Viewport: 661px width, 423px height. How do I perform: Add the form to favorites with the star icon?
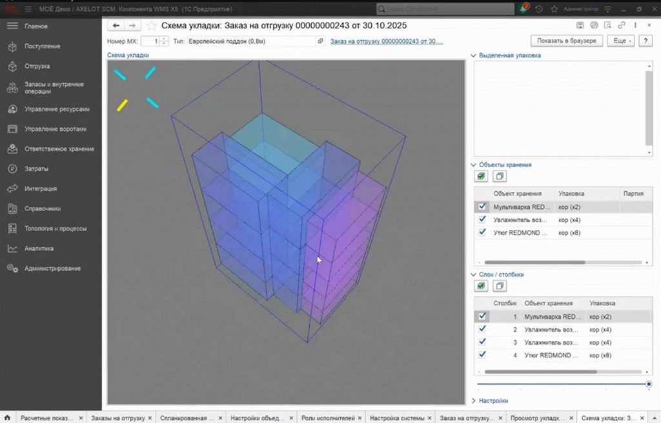[151, 26]
